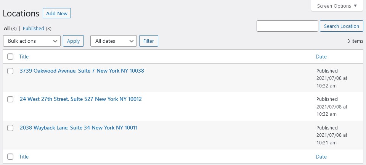
Task: Open the 24 West 27th Street location
Action: tap(81, 99)
